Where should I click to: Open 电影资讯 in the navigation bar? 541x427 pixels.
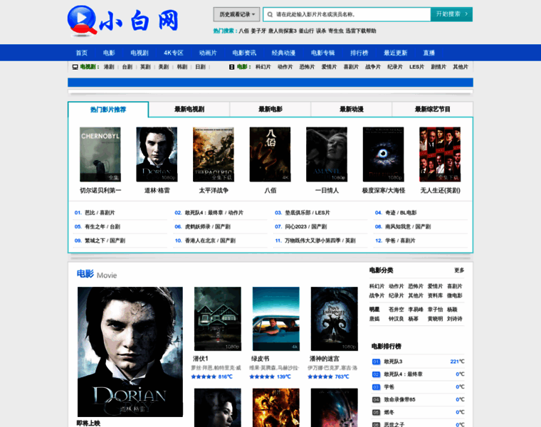pyautogui.click(x=244, y=53)
